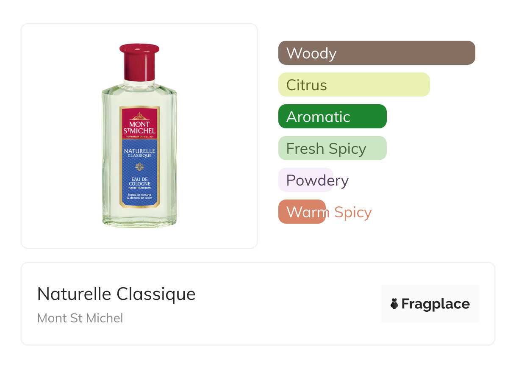Open the Mont St Michel brand link

(x=80, y=318)
